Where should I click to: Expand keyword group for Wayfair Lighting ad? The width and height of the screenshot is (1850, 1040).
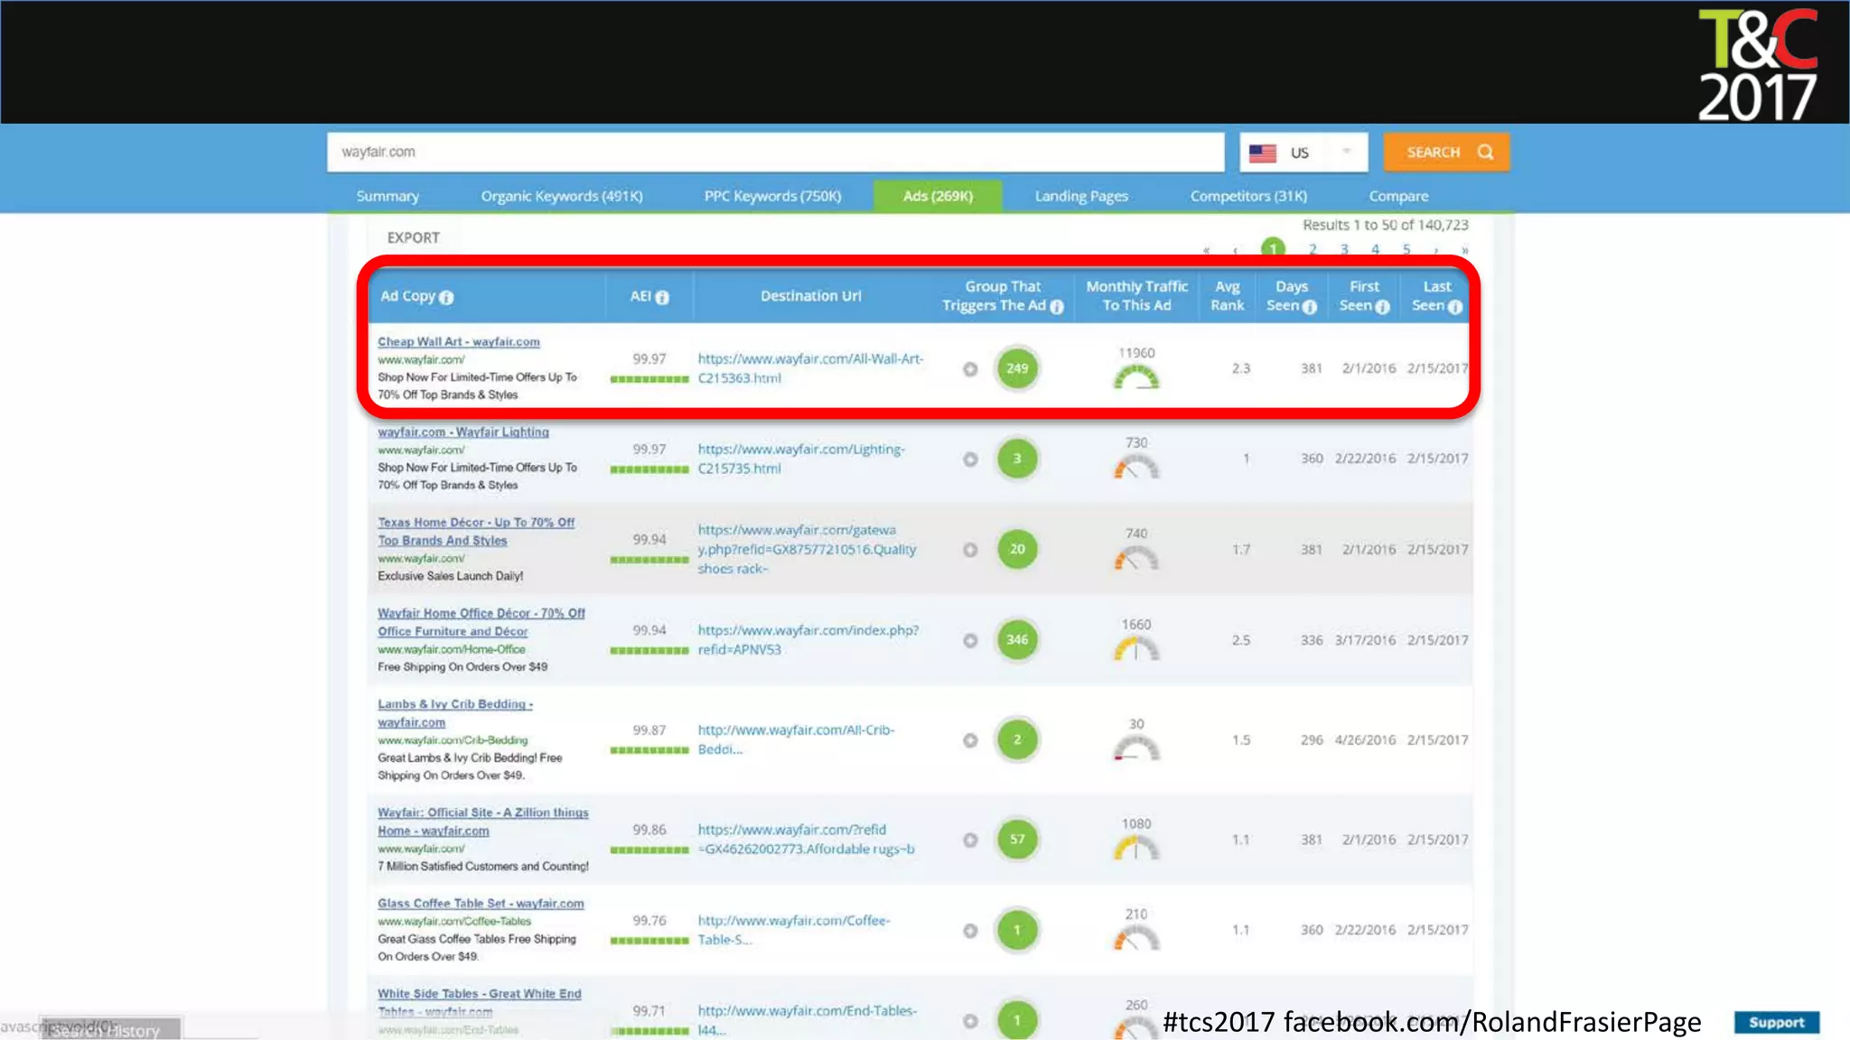pos(970,459)
